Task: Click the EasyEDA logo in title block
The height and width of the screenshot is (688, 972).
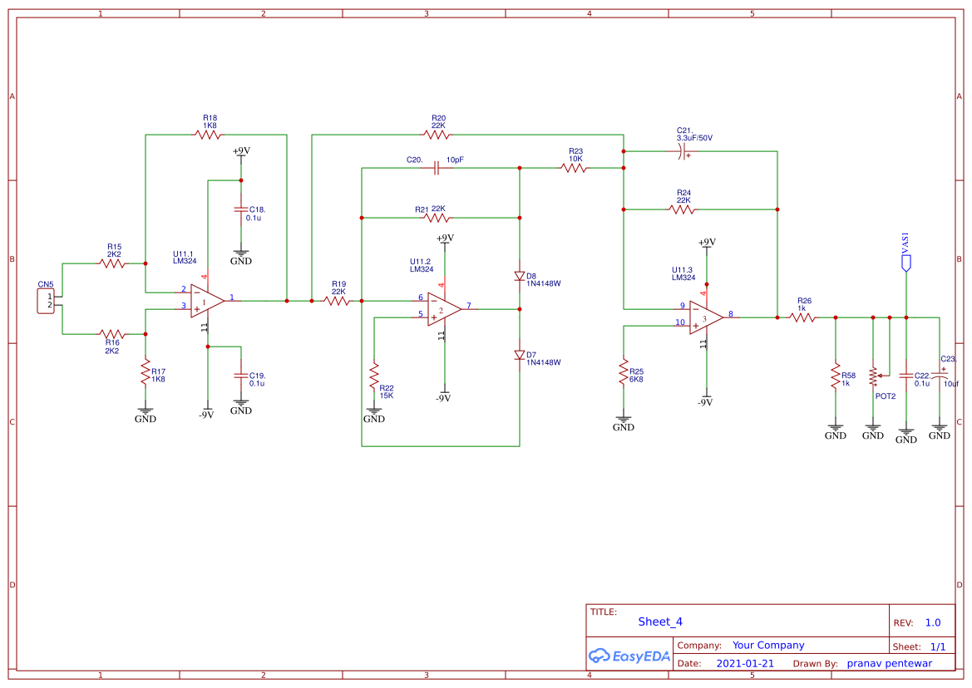Action: tap(629, 656)
